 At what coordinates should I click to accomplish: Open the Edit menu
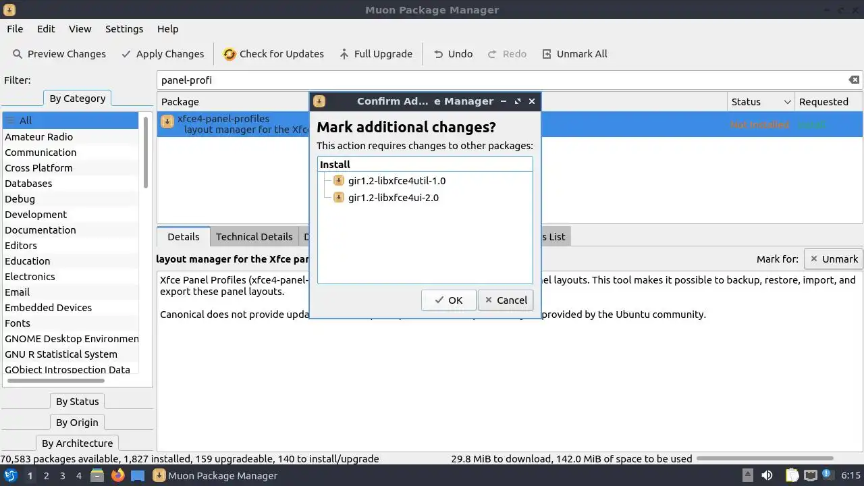pyautogui.click(x=46, y=29)
